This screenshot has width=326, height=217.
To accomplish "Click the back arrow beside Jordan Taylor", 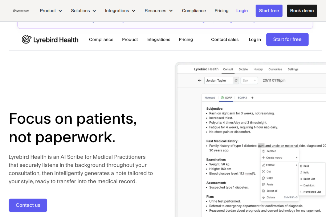I will click(200, 80).
